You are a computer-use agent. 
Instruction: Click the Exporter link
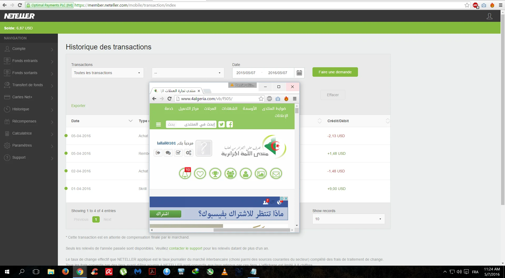pos(78,106)
